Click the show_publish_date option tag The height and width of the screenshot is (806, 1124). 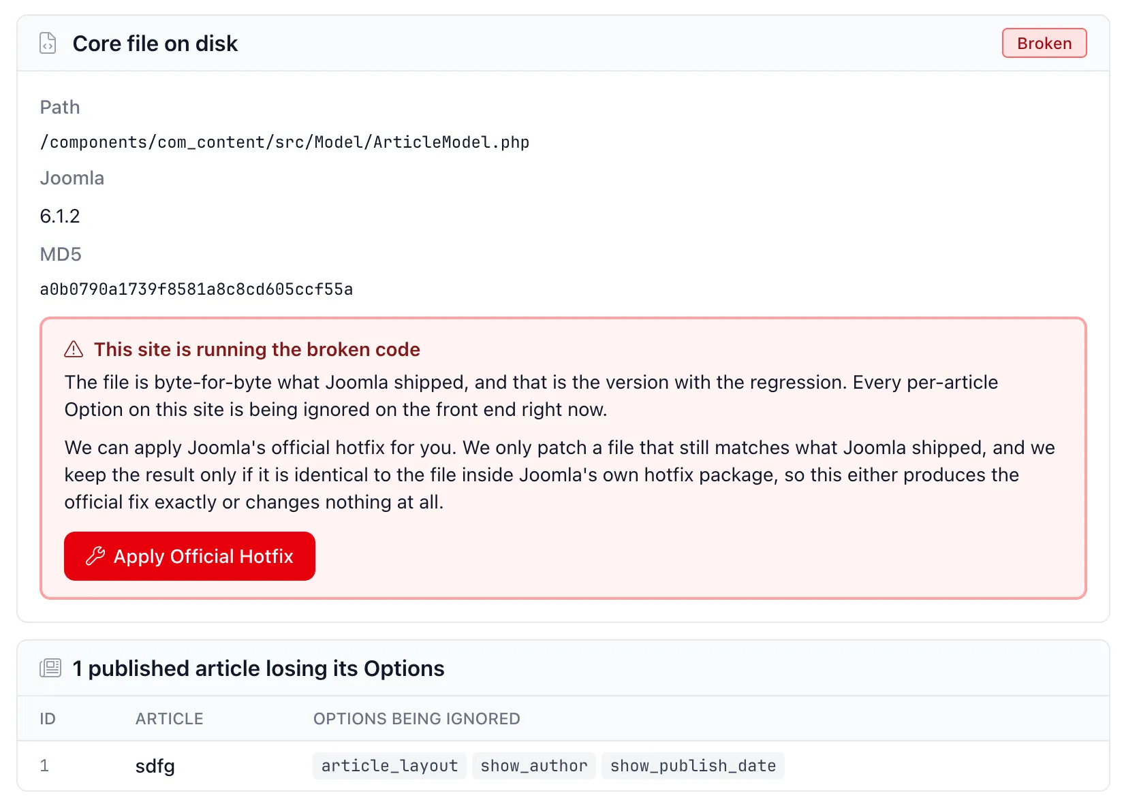pos(693,766)
